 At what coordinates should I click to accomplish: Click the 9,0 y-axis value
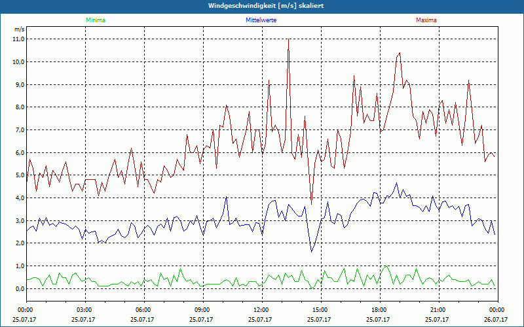pyautogui.click(x=20, y=84)
